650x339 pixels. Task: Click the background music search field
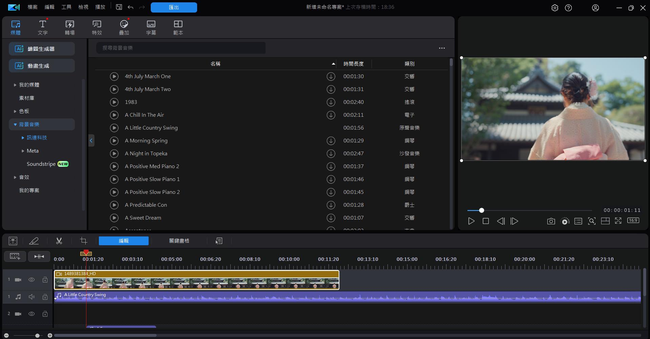pos(181,48)
